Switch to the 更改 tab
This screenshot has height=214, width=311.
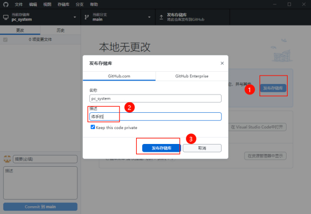pos(20,30)
